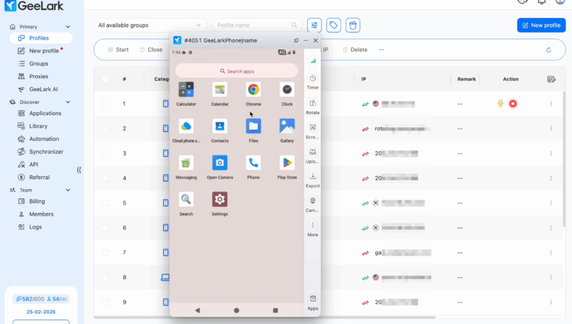
Task: Expand the All available groups dropdown
Action: pyautogui.click(x=150, y=25)
